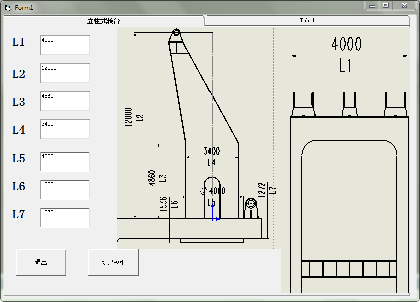Image resolution: width=420 pixels, height=302 pixels.
Task: Click the Form1 title bar text
Action: point(24,8)
